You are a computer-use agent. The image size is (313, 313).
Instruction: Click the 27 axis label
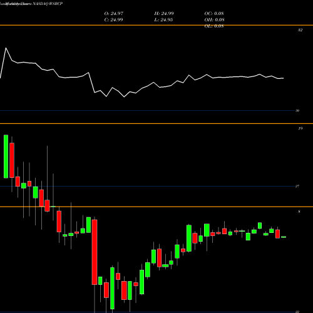297,187
